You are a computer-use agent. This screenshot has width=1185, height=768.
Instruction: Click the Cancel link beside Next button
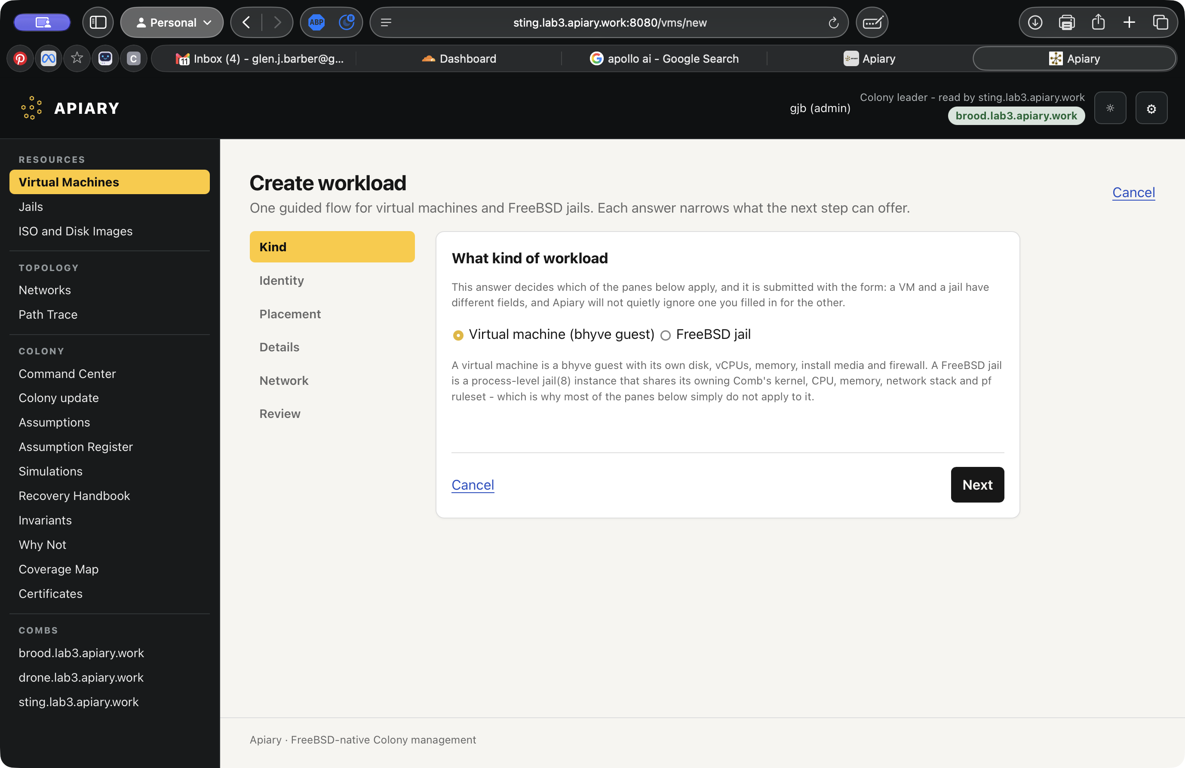(473, 485)
